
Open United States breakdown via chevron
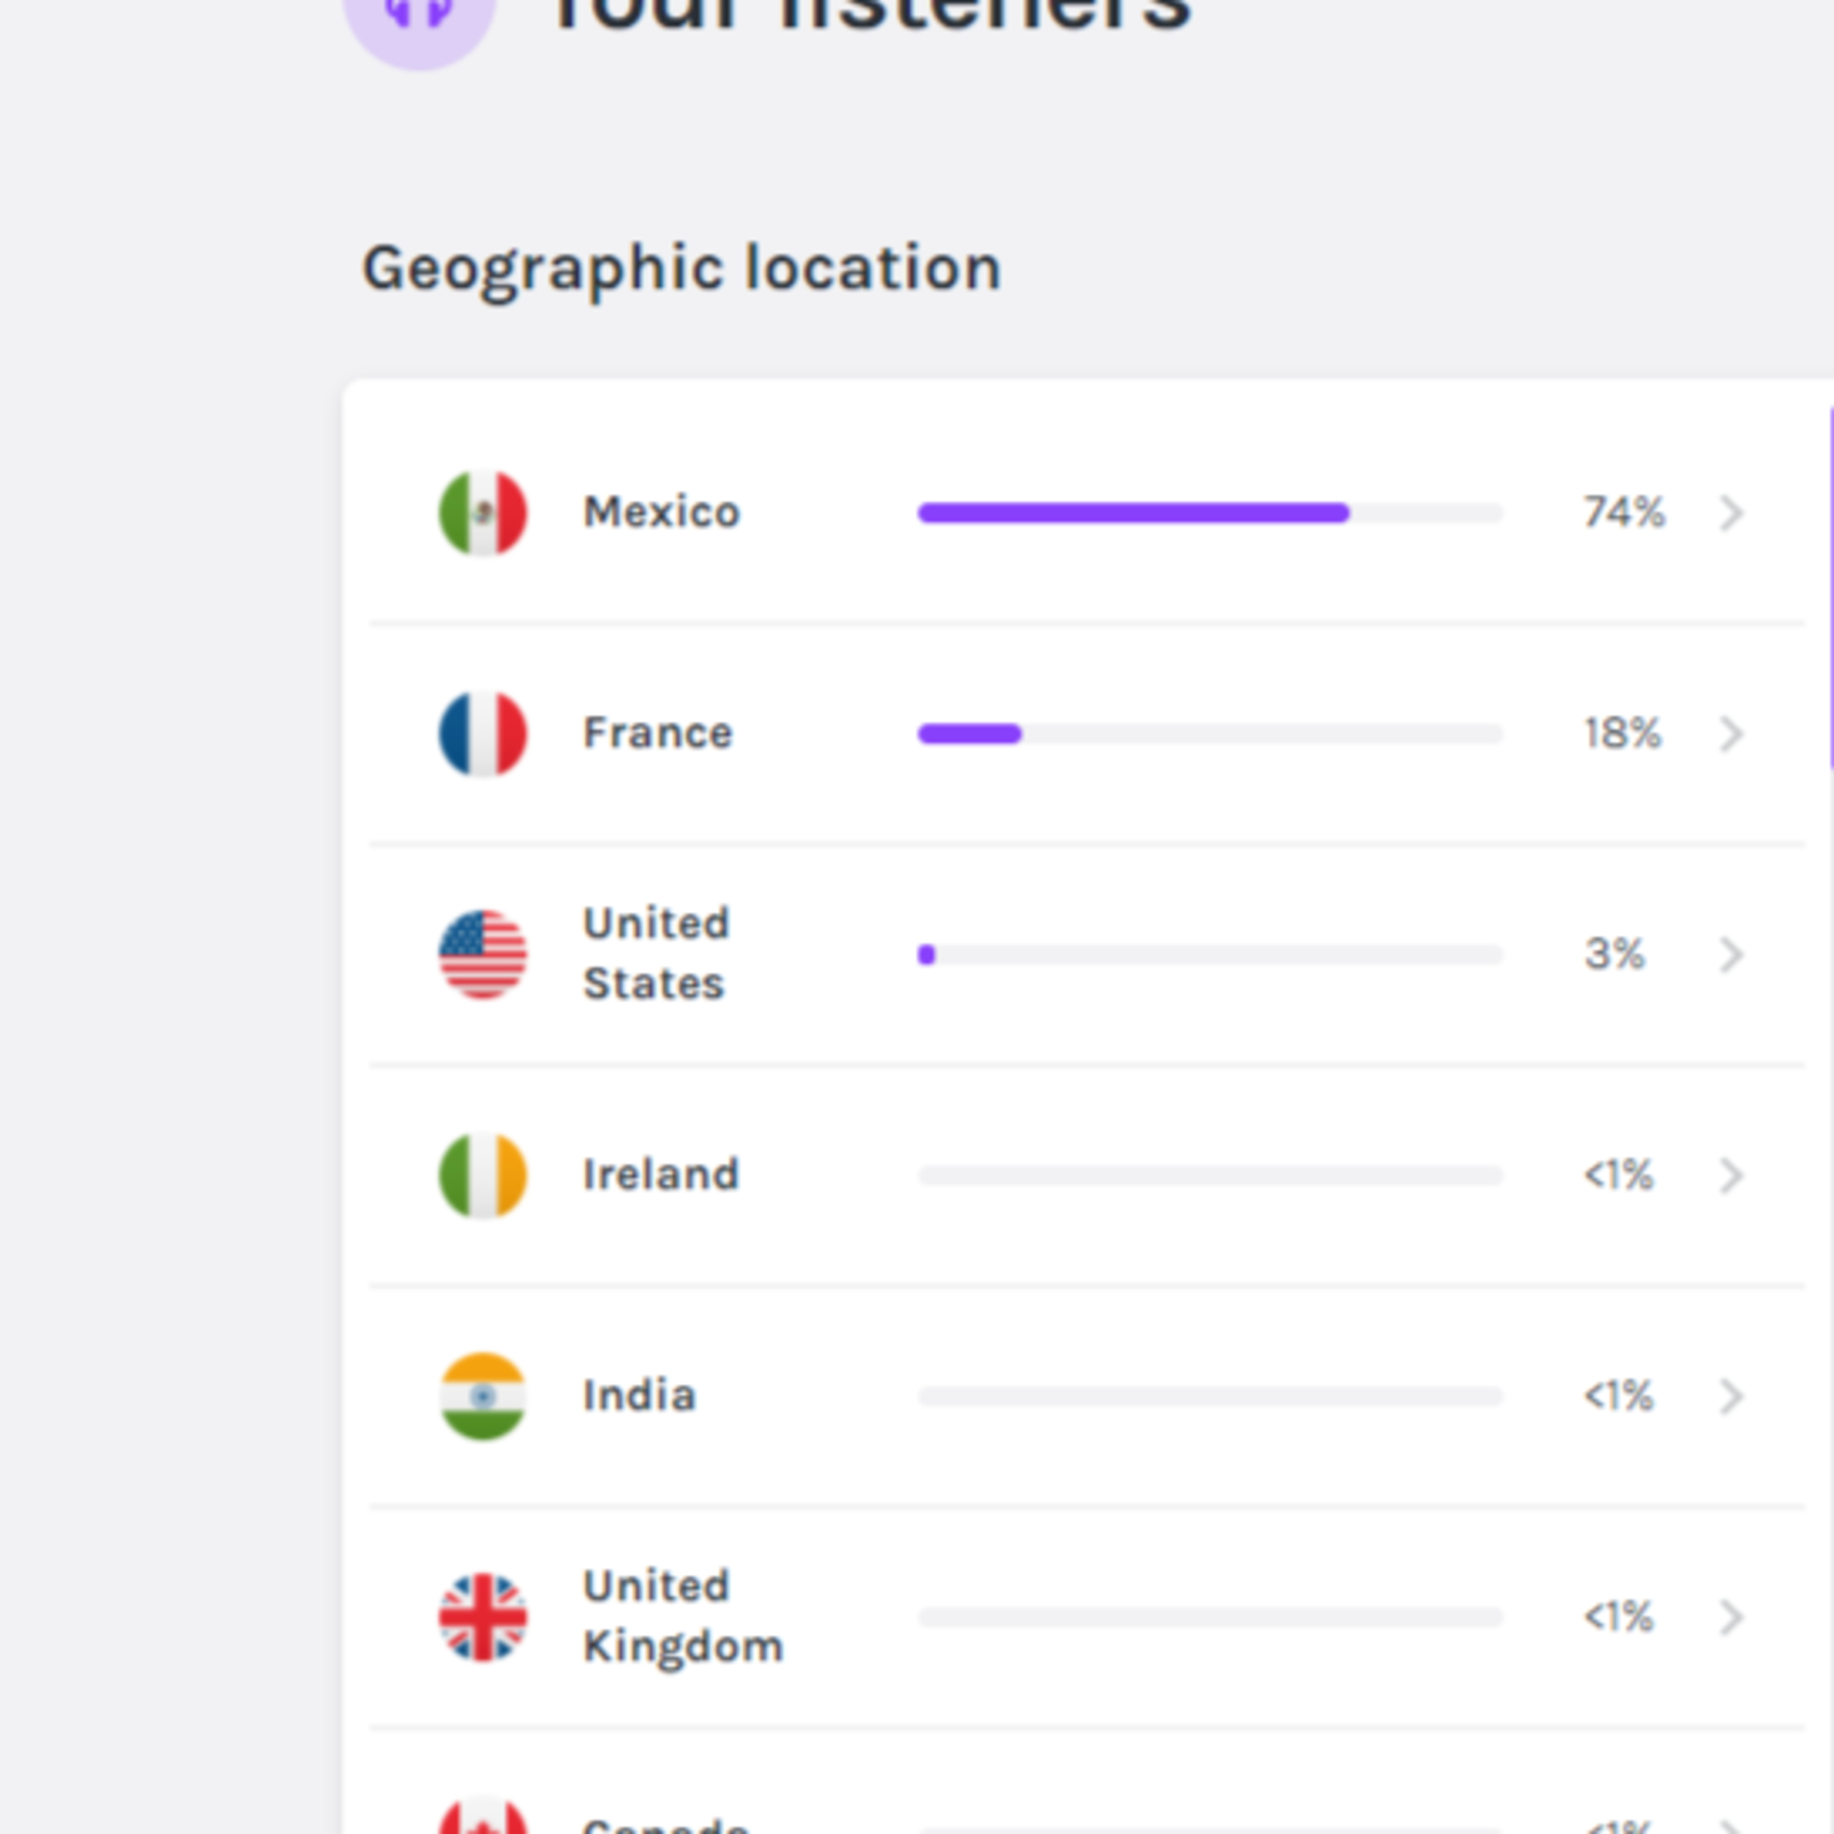coord(1731,954)
